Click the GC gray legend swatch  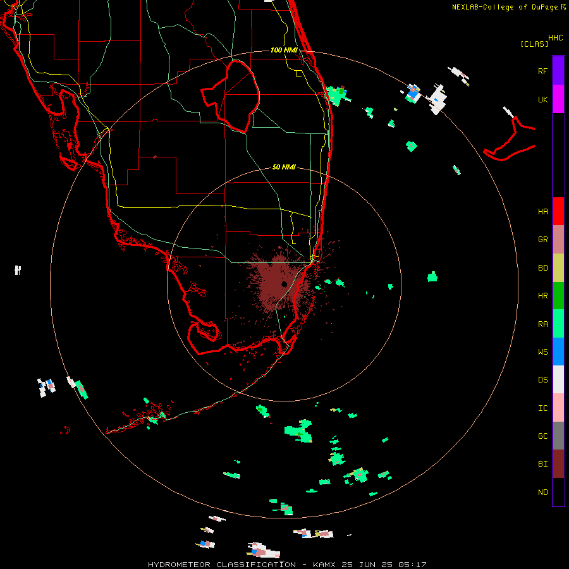click(558, 436)
